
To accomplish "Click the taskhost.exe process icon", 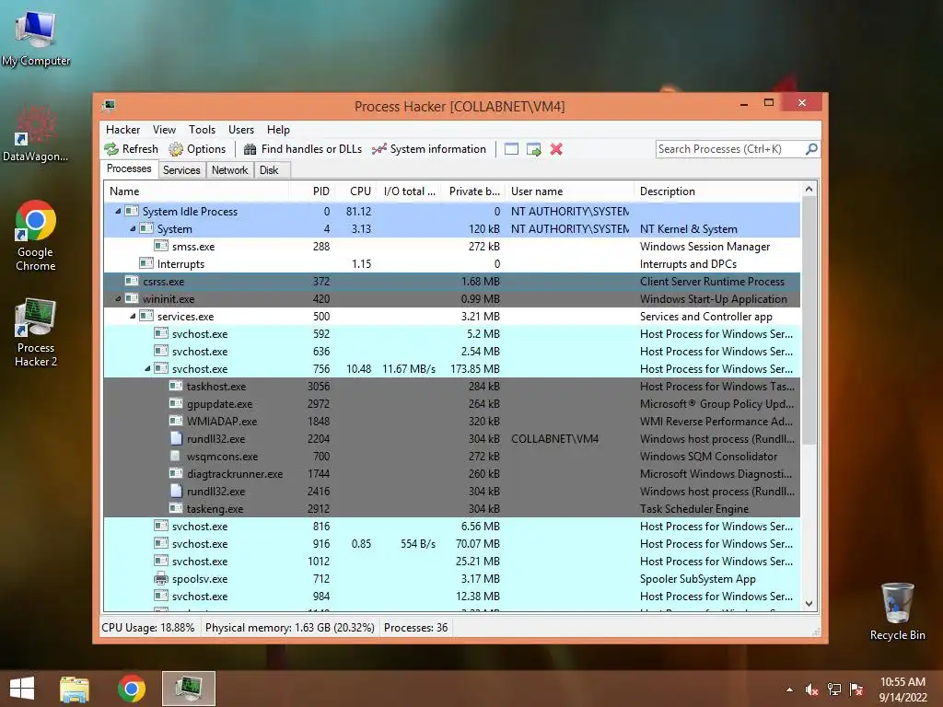I will coord(176,387).
